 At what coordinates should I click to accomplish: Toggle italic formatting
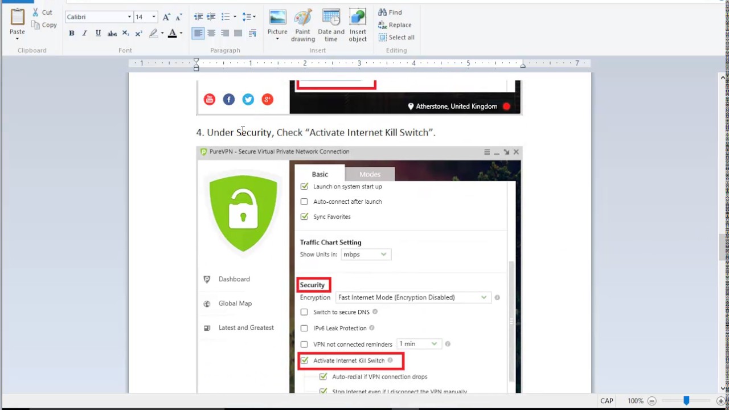pos(85,34)
